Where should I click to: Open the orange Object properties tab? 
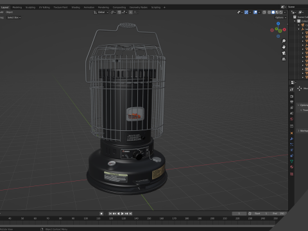pos(292,133)
